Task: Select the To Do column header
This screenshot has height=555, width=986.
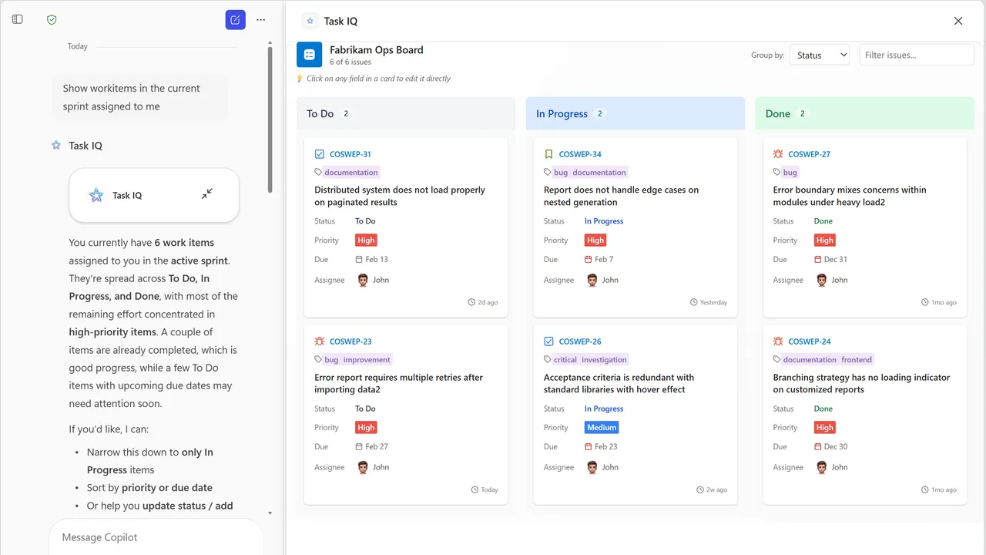Action: (406, 113)
